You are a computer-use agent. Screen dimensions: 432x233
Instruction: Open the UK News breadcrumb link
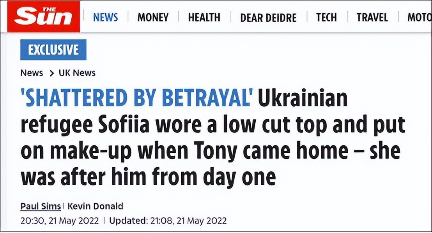coord(77,73)
